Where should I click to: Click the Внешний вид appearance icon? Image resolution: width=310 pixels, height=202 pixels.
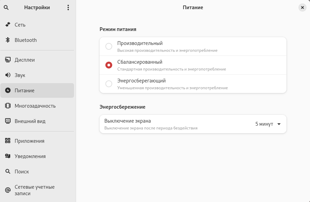8,121
